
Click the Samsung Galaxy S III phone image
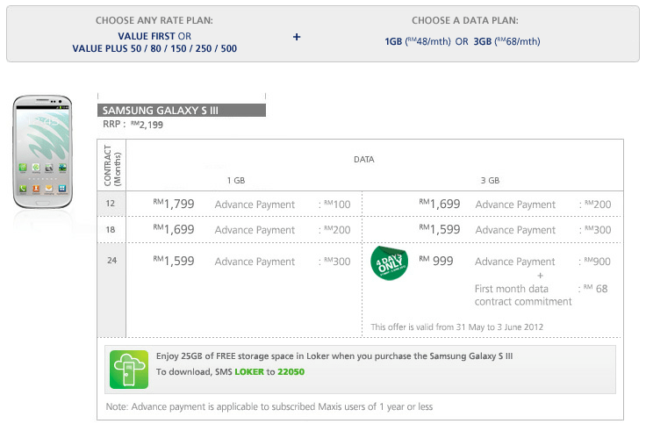pyautogui.click(x=43, y=152)
